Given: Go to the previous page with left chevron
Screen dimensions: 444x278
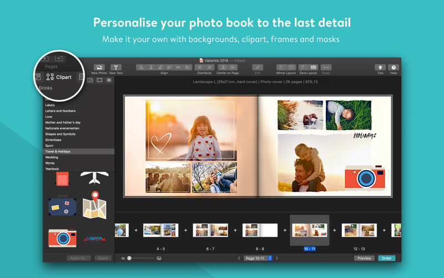Looking at the screenshot, I should (239, 258).
